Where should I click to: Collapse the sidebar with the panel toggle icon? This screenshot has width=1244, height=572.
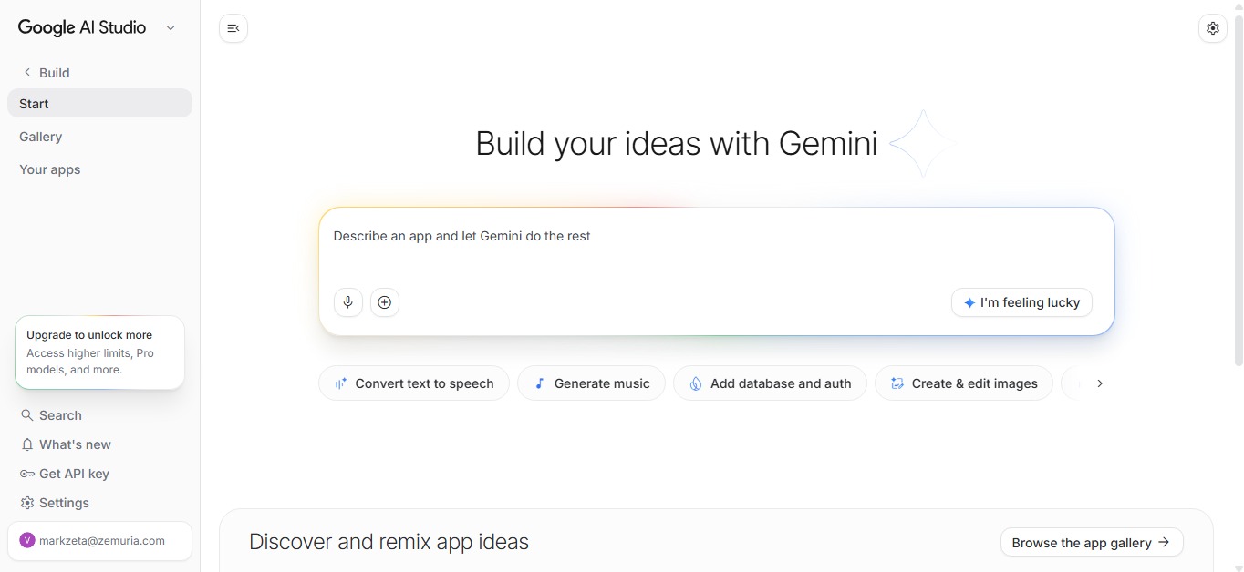[x=233, y=28]
